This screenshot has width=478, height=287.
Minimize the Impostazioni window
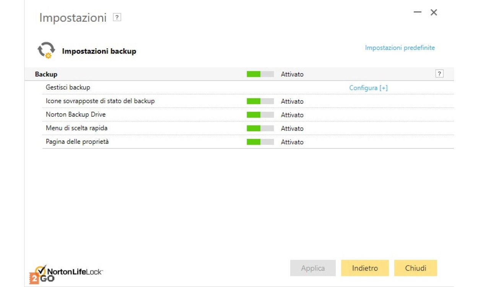418,13
